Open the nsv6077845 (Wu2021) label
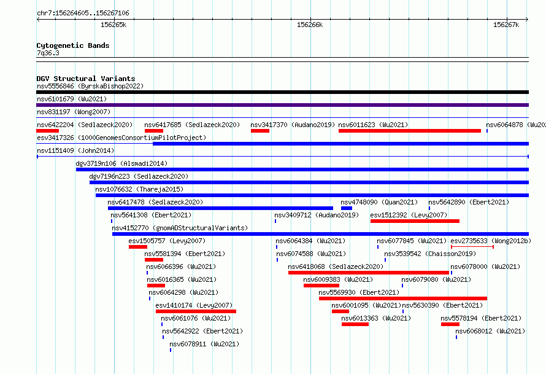Image resolution: width=546 pixels, height=374 pixels. click(x=412, y=241)
